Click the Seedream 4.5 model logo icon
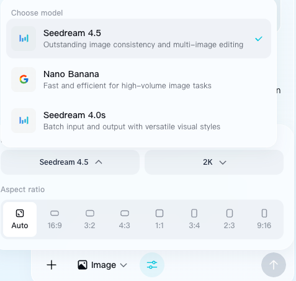Screen dimensions: 296x281 point(24,39)
